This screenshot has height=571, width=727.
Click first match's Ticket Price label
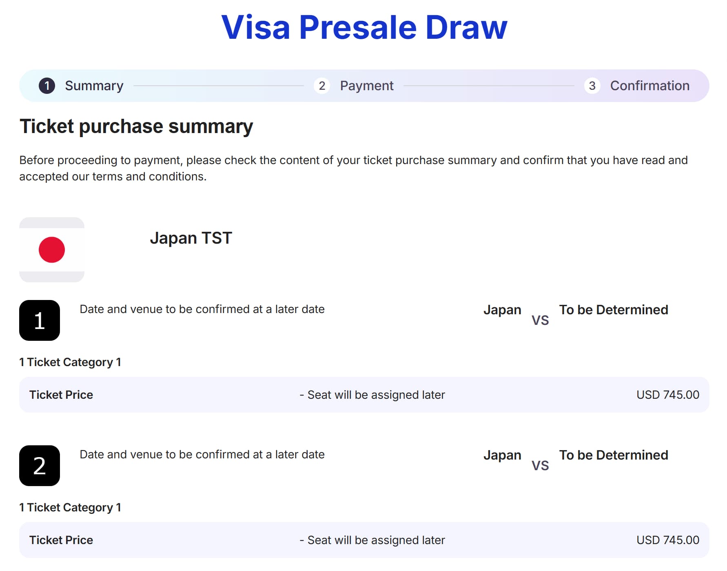[61, 395]
